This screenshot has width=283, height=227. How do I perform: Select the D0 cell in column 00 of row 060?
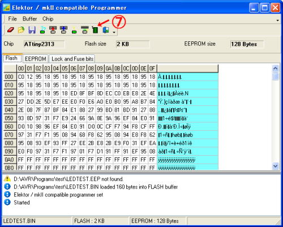point(21,127)
